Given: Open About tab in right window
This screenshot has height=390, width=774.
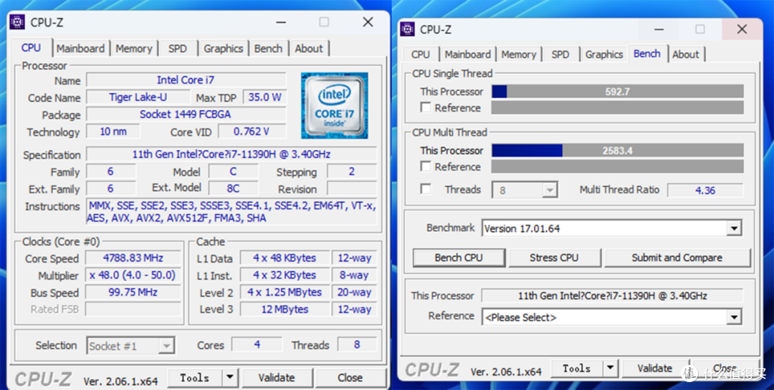Looking at the screenshot, I should (686, 54).
